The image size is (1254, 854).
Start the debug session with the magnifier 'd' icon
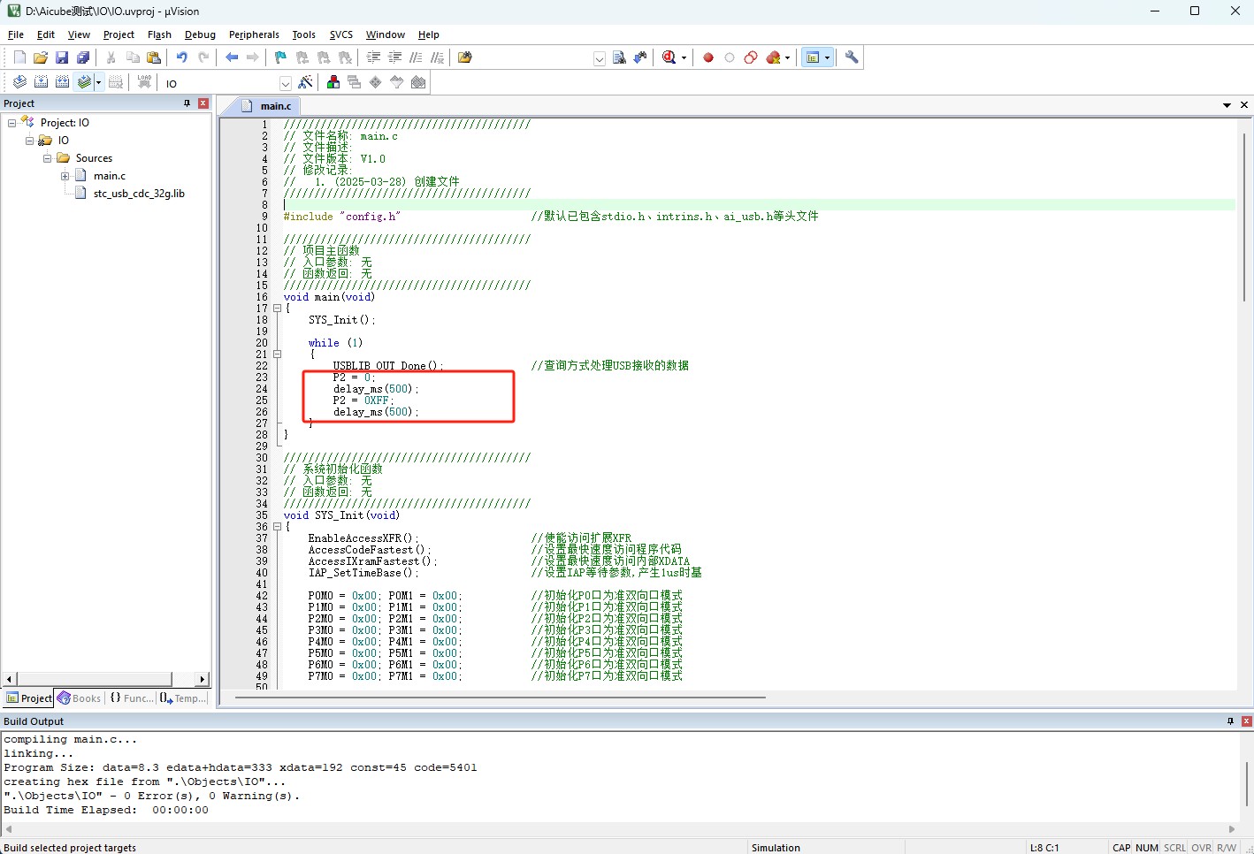click(x=669, y=57)
